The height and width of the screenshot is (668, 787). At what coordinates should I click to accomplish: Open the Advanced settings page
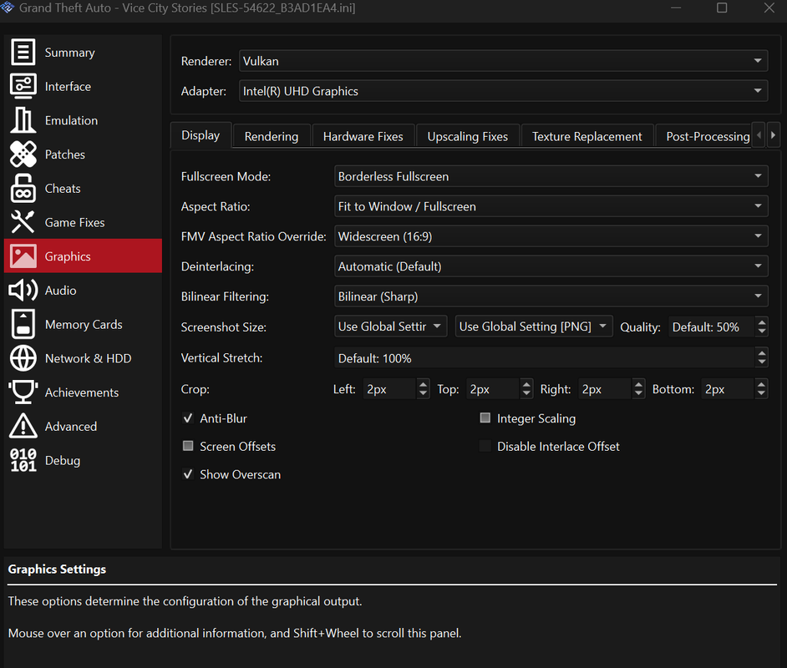click(x=84, y=427)
